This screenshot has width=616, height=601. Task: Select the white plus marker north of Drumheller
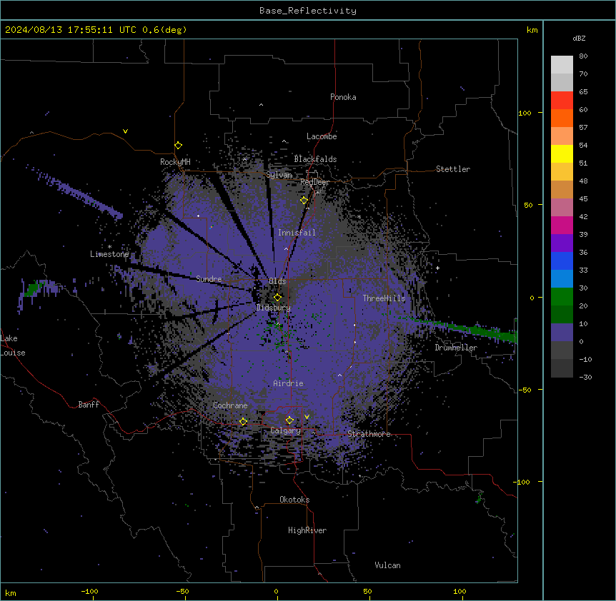437,268
